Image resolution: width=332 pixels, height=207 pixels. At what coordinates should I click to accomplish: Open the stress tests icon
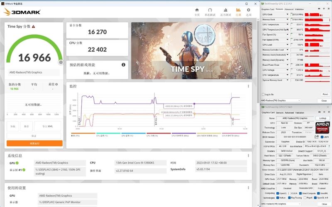point(225,10)
